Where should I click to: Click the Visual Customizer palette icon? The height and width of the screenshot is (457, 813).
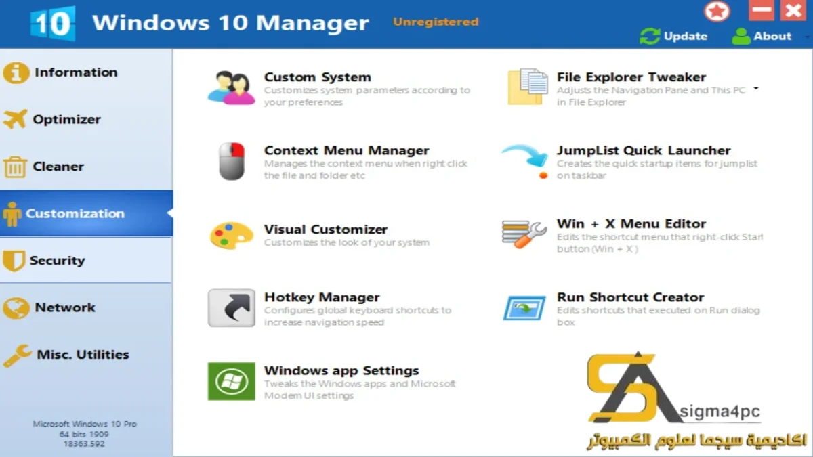(232, 235)
